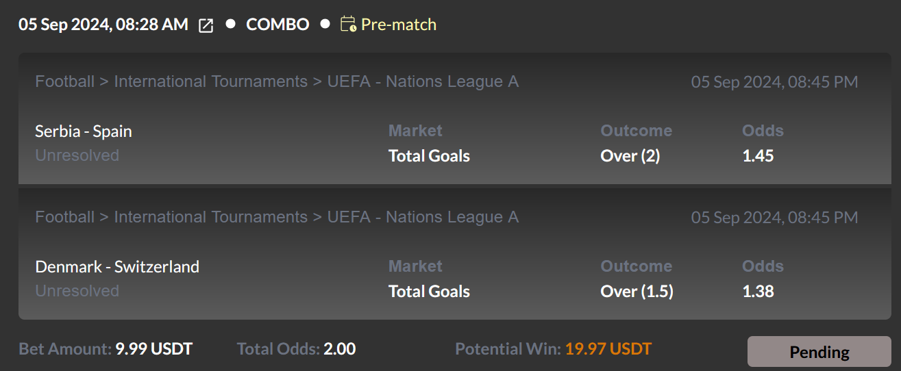The width and height of the screenshot is (901, 371).
Task: Select the Serbia - Spain match
Action: click(x=84, y=131)
